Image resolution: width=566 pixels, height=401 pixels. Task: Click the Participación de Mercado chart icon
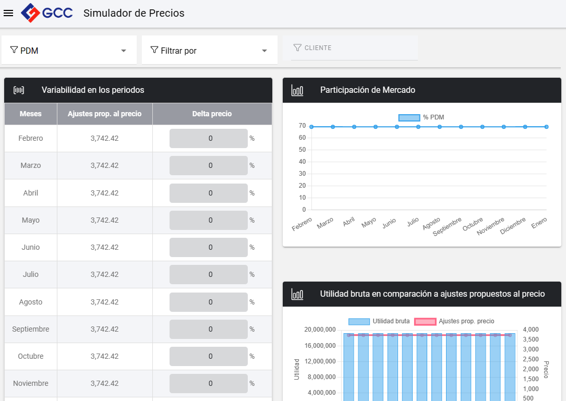(297, 90)
